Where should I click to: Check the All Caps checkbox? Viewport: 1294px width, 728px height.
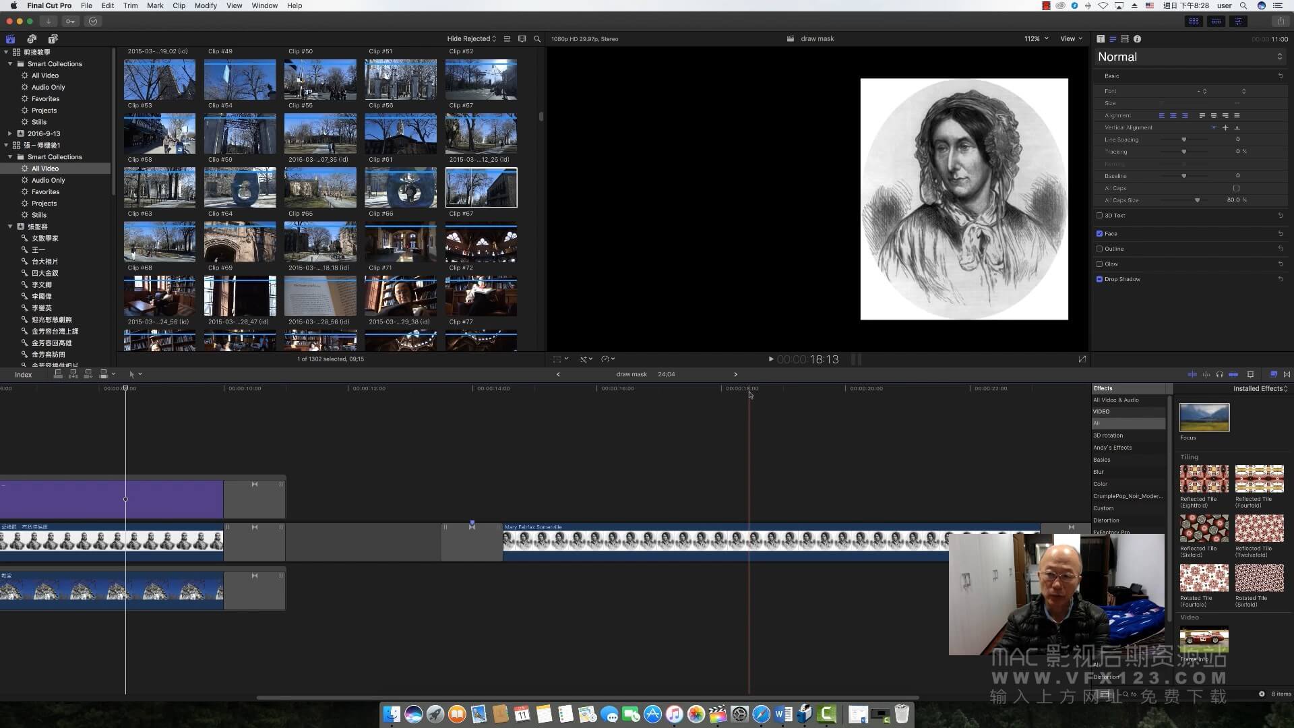(x=1236, y=188)
